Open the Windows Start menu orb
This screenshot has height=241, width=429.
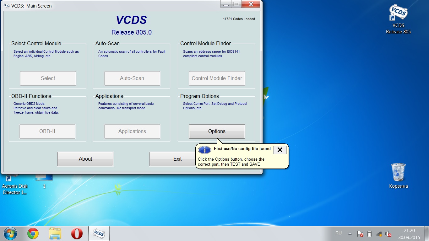[10, 233]
